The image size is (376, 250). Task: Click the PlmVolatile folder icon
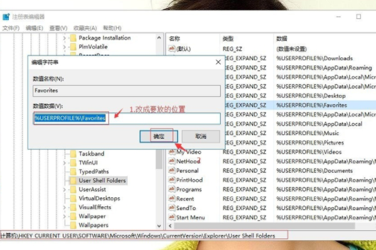point(73,47)
